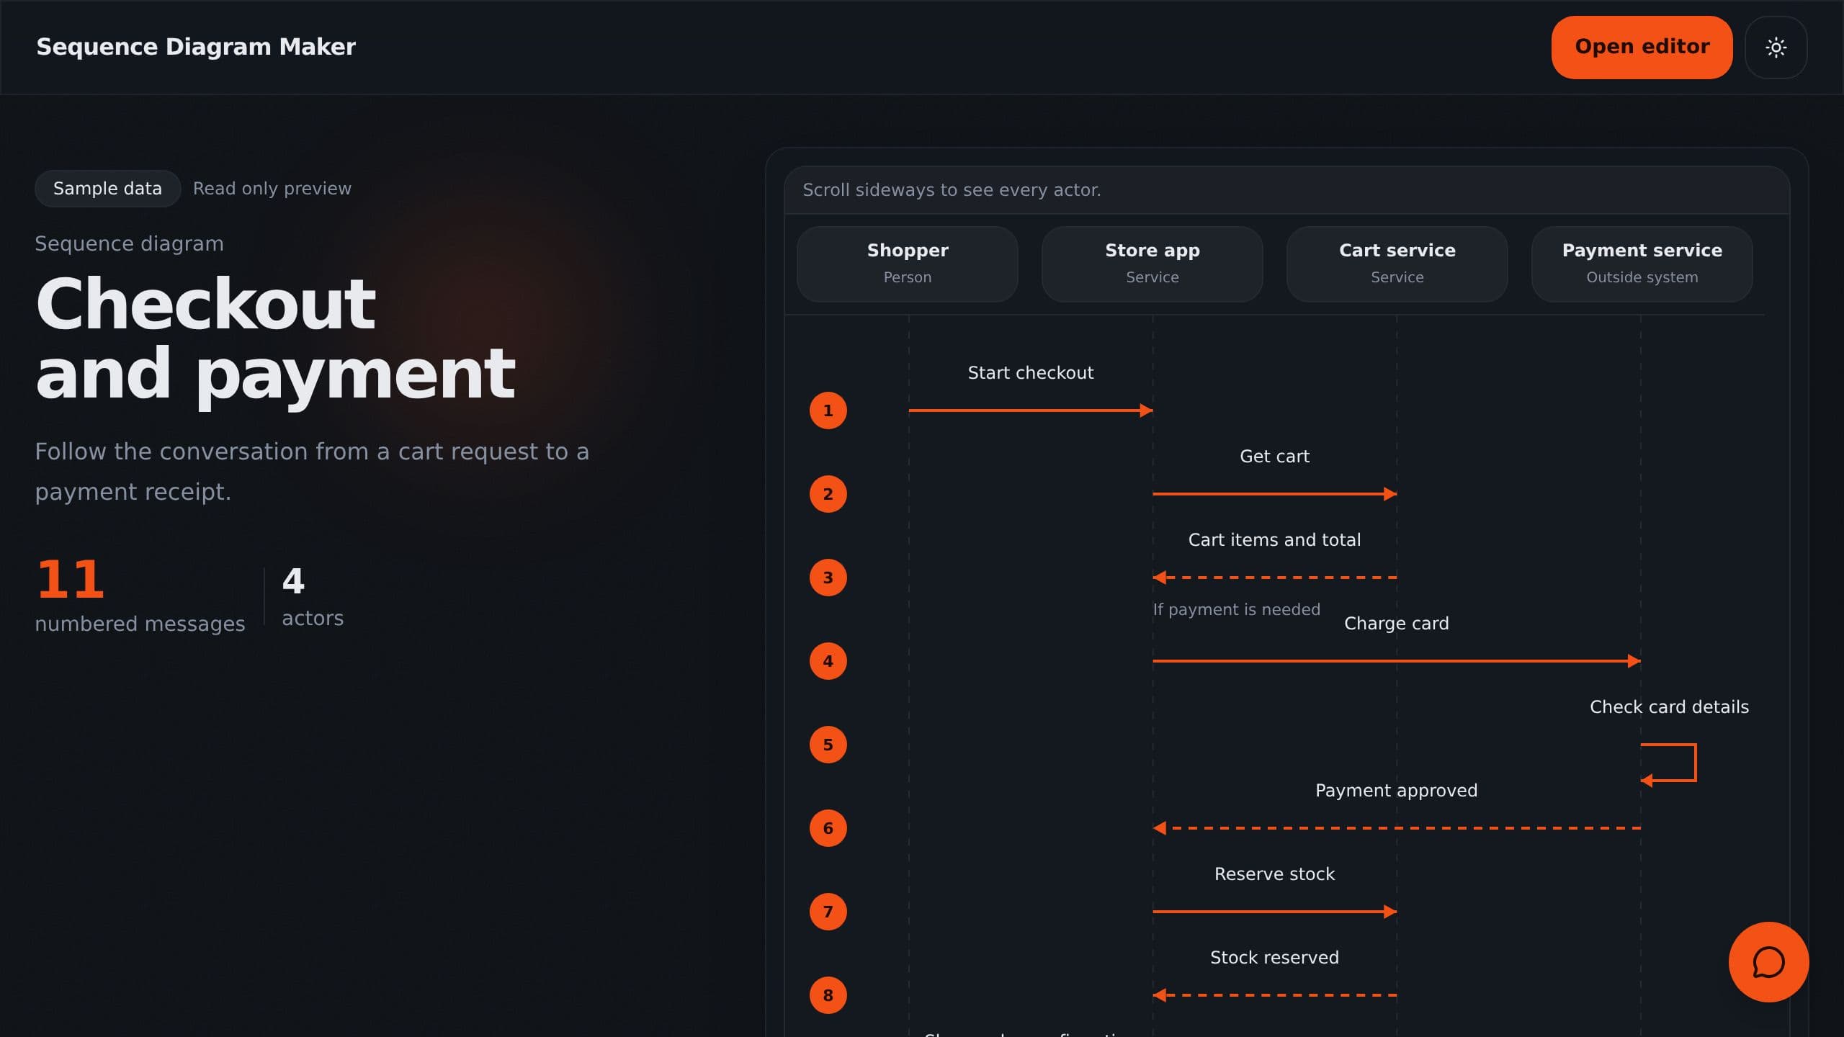The width and height of the screenshot is (1844, 1037).
Task: Click message number 1 badge
Action: 828,410
